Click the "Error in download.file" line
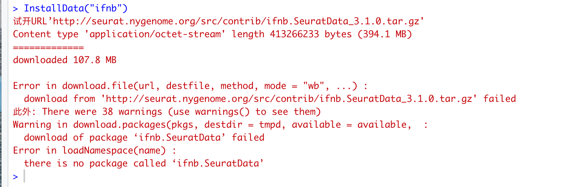This screenshot has height=187, width=581. pyautogui.click(x=190, y=86)
